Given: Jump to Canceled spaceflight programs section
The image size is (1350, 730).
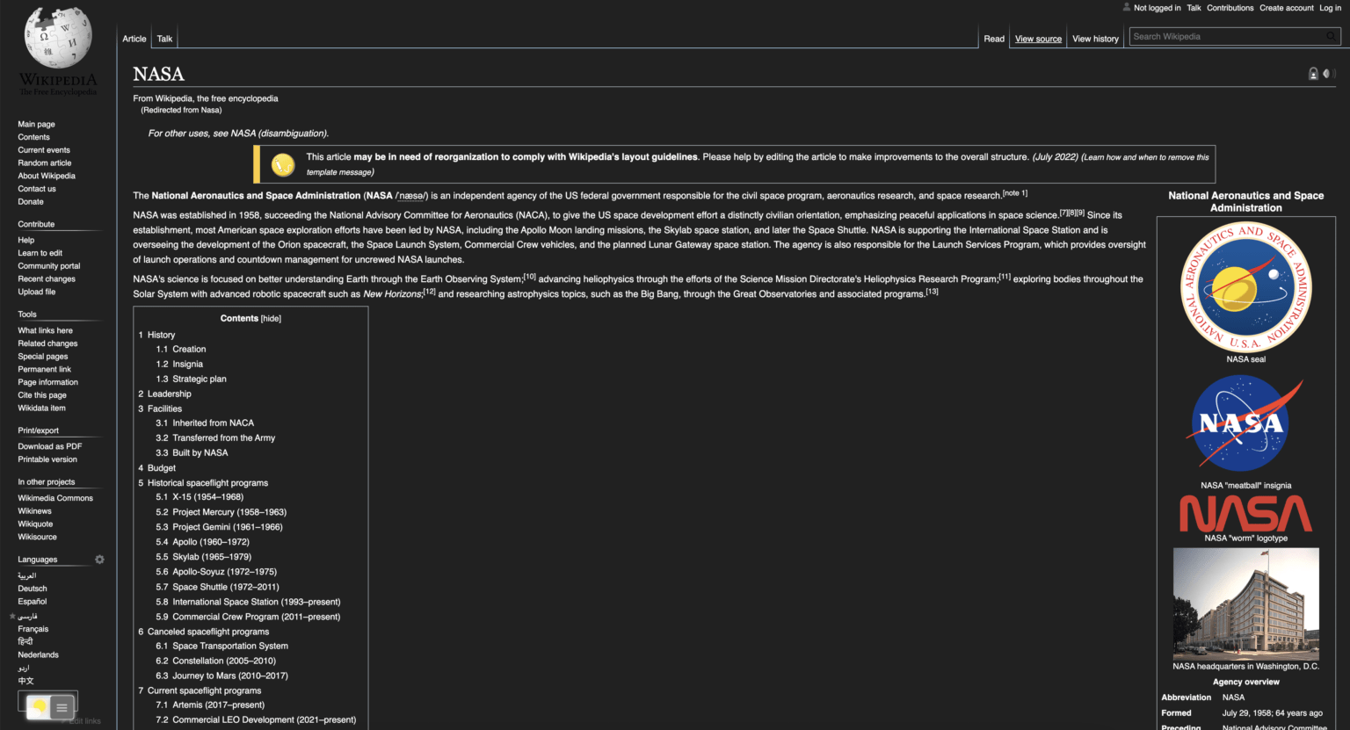Looking at the screenshot, I should (208, 632).
